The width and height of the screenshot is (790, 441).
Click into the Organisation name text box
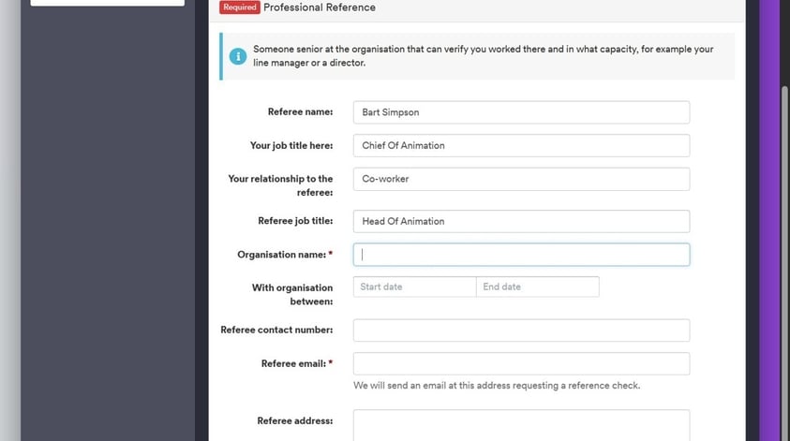click(521, 255)
